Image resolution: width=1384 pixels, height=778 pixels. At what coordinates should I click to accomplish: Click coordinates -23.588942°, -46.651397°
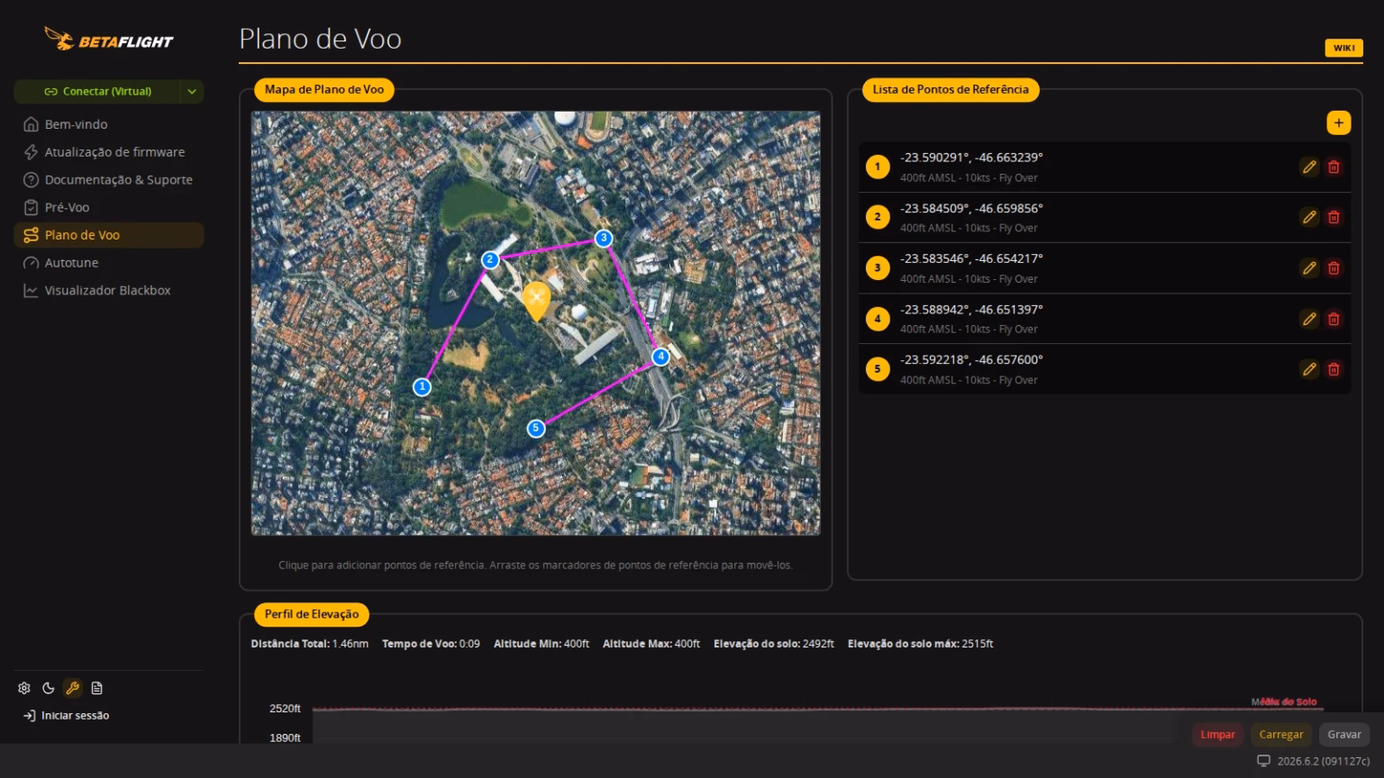pos(971,309)
